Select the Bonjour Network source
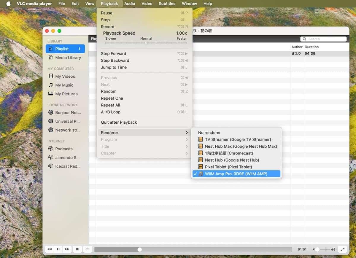The image size is (356, 258). (66, 112)
